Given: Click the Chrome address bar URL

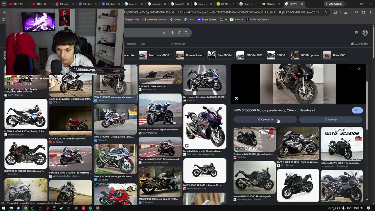Looking at the screenshot, I should point(223,12).
